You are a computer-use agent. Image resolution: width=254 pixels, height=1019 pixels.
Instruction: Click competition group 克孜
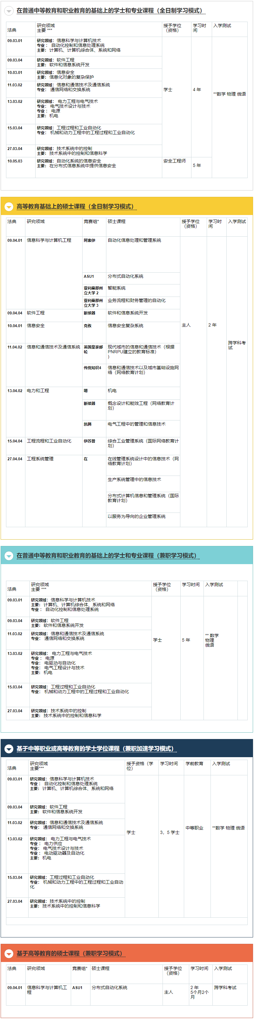pos(88,326)
